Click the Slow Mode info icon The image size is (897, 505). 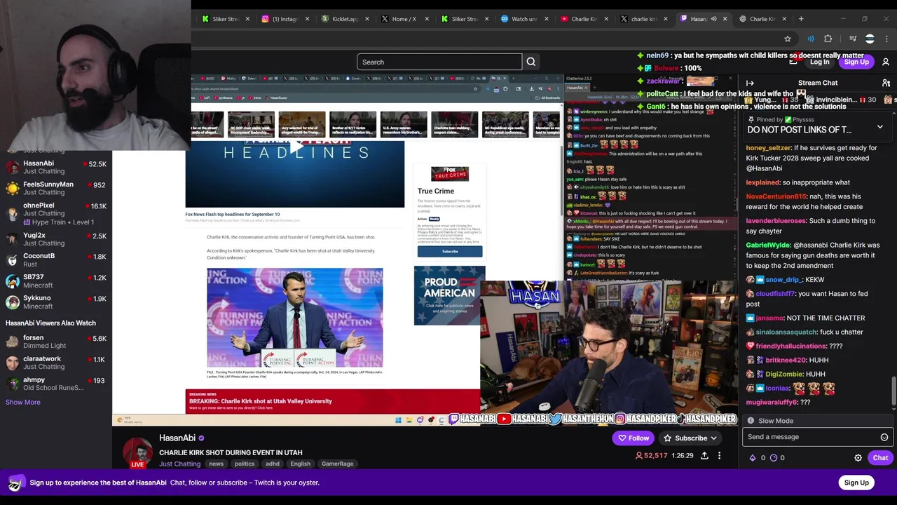[751, 421]
